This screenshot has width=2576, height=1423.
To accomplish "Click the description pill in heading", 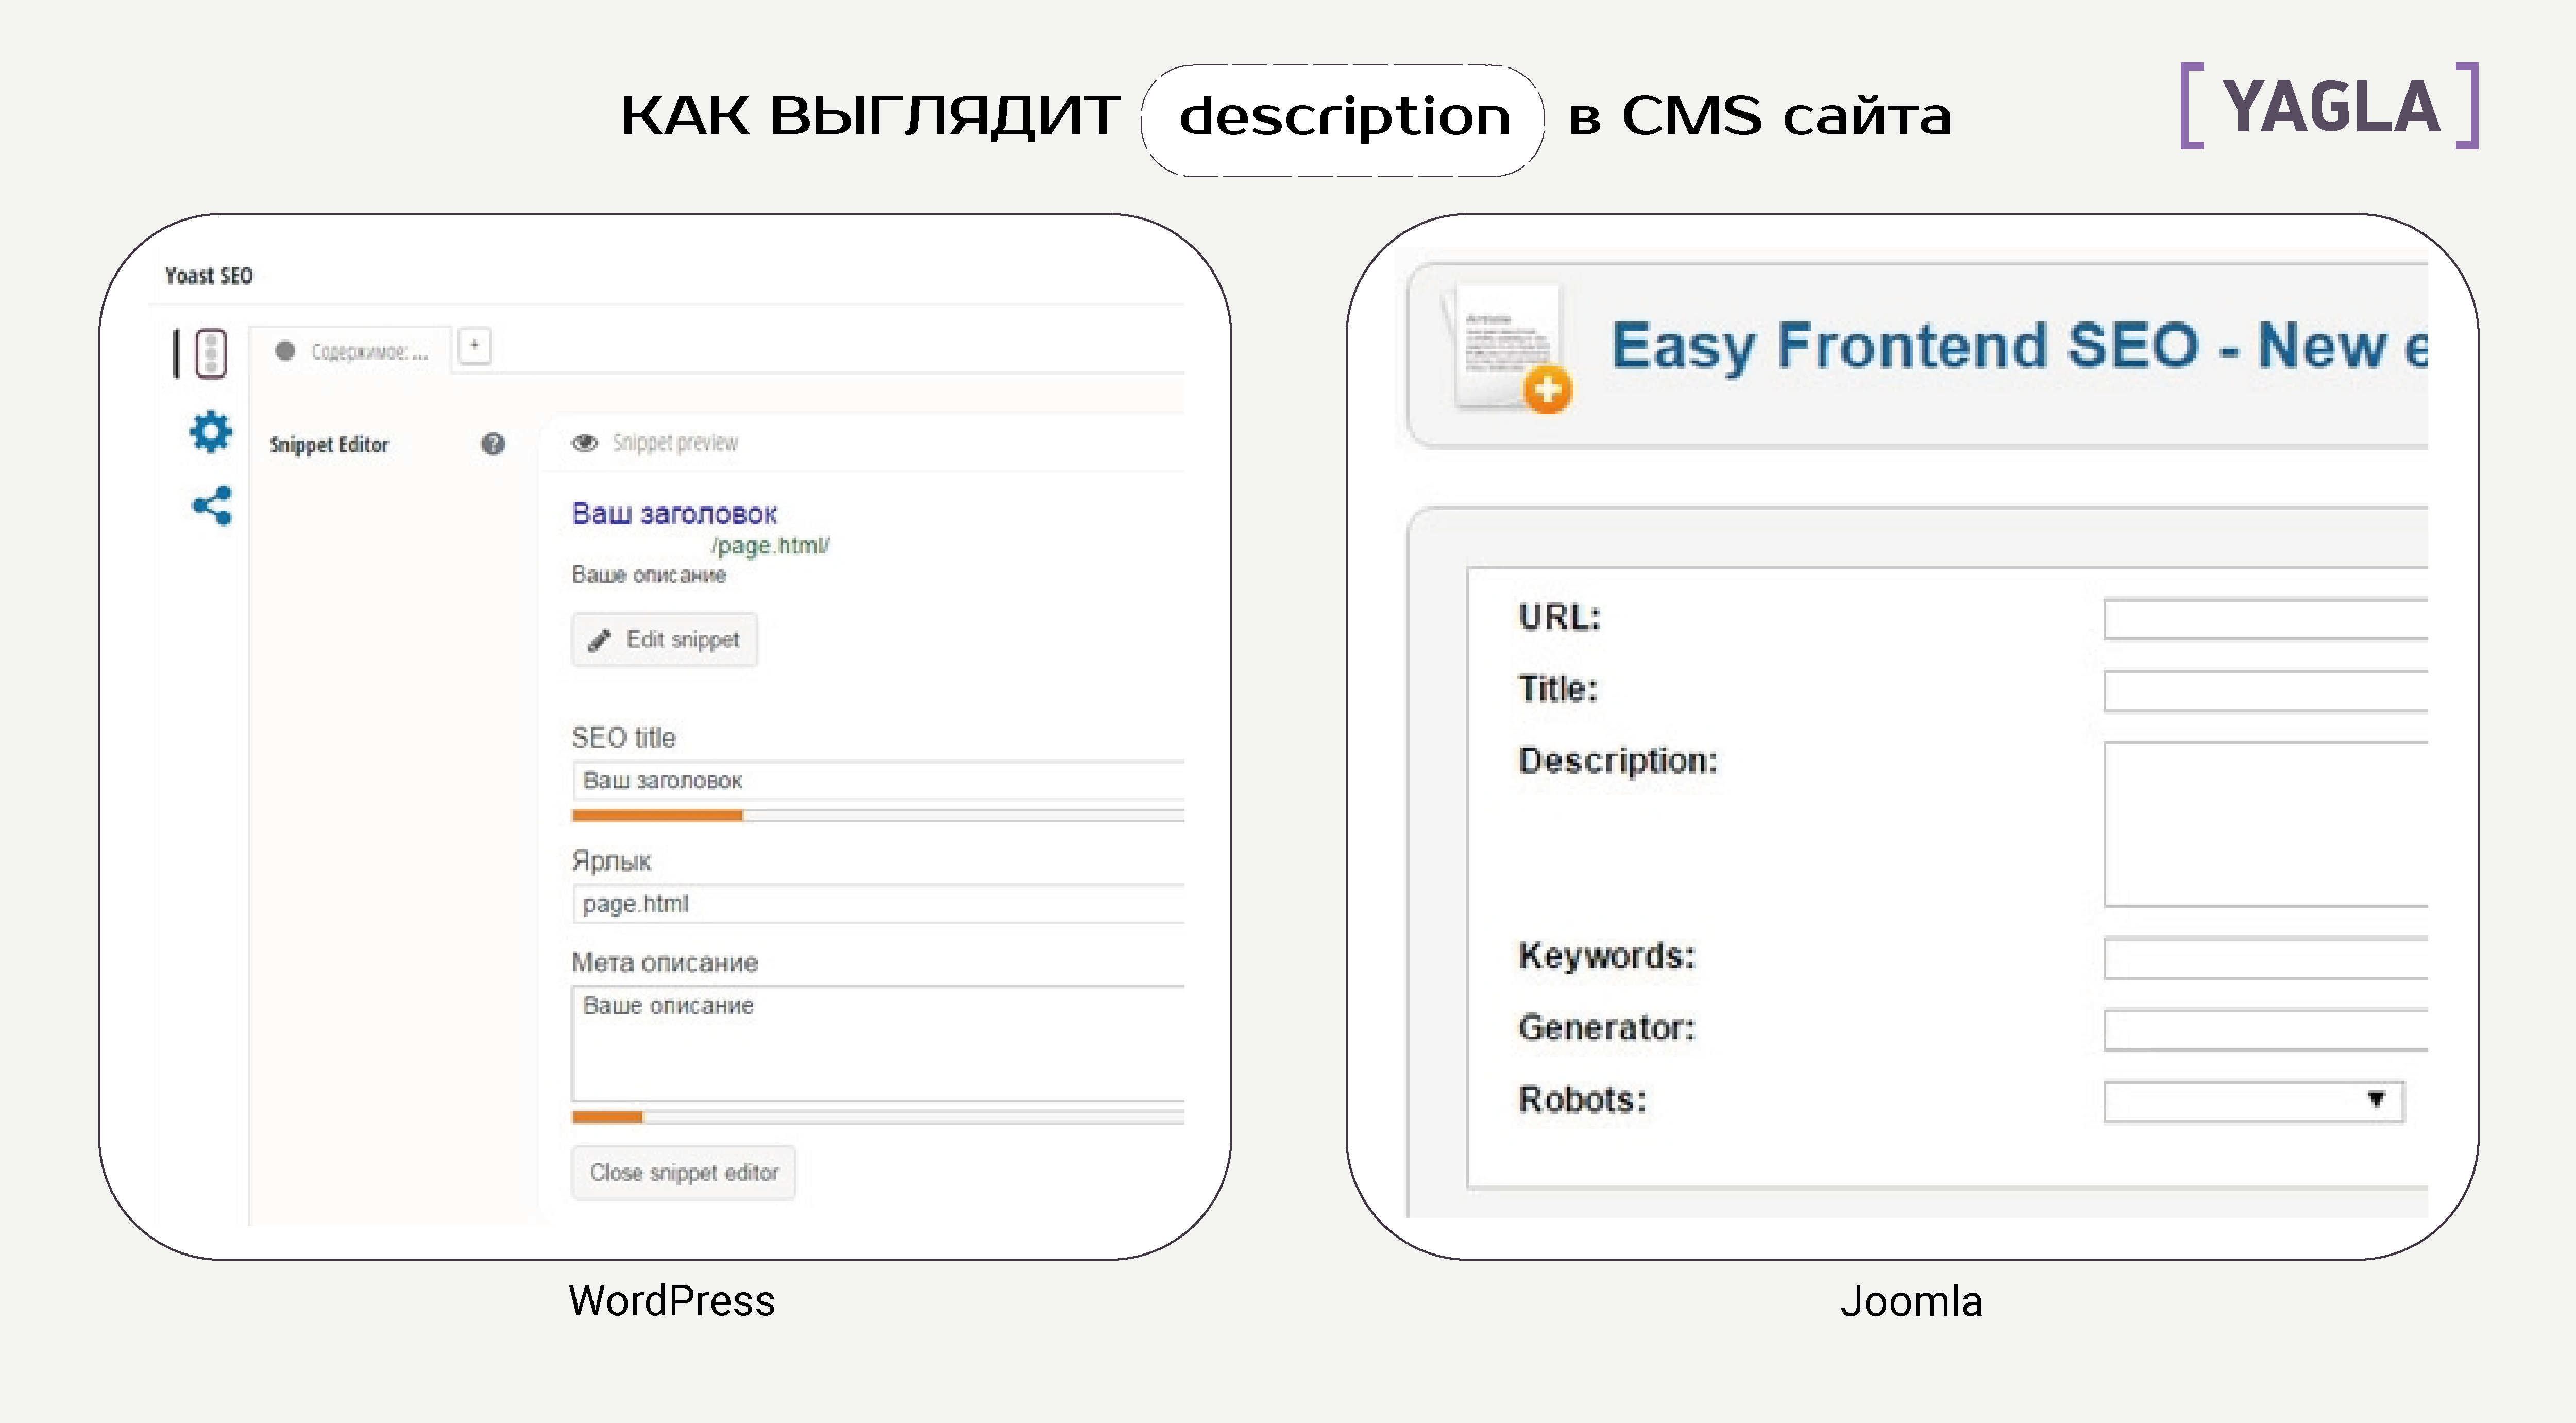I will pyautogui.click(x=1343, y=120).
